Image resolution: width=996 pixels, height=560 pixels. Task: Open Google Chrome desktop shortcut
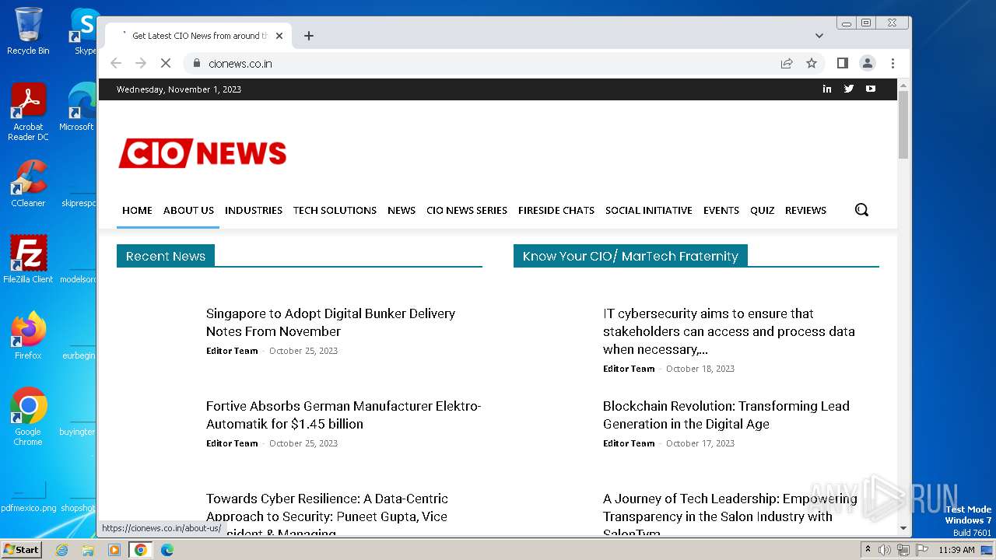pyautogui.click(x=28, y=416)
